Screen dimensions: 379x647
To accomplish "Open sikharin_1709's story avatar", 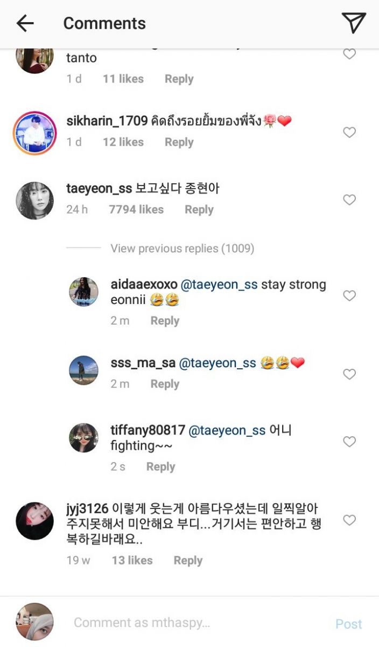I will coord(34,133).
